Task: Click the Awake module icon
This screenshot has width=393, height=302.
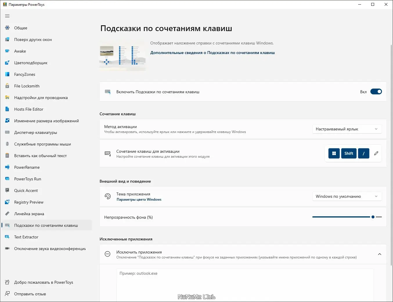Action: pos(7,51)
